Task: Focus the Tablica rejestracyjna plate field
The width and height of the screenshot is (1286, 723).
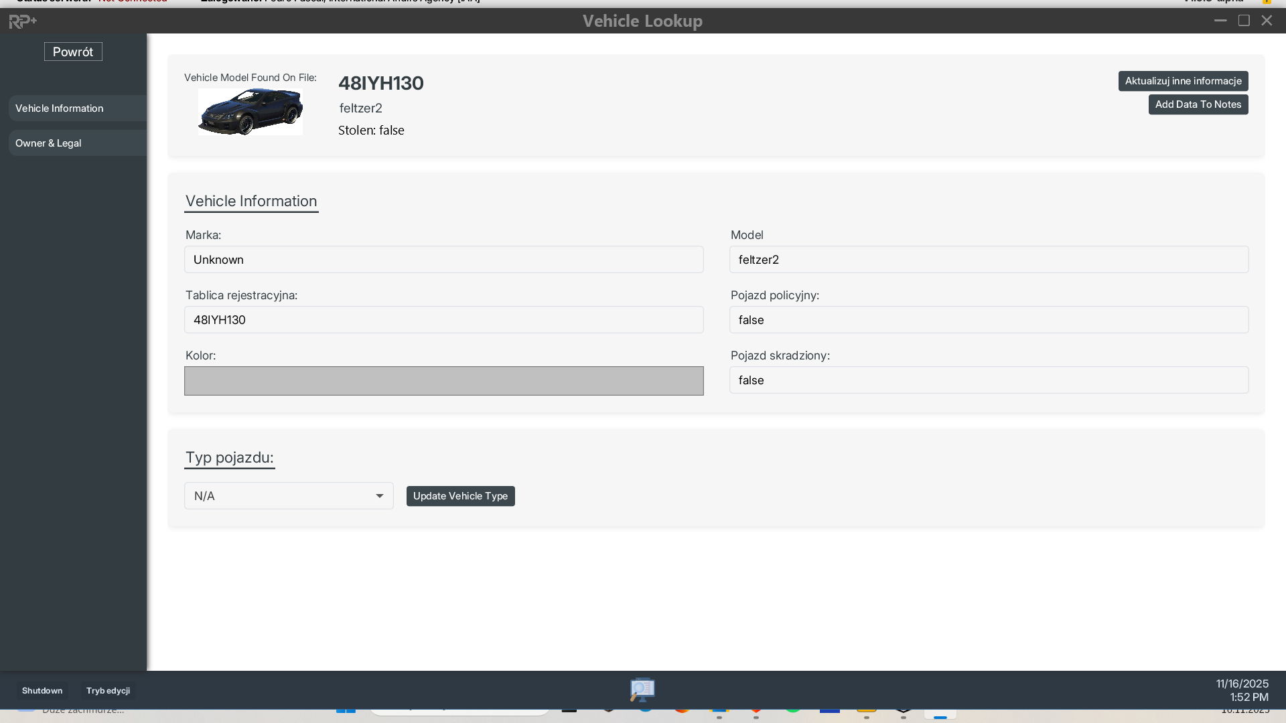Action: point(443,320)
